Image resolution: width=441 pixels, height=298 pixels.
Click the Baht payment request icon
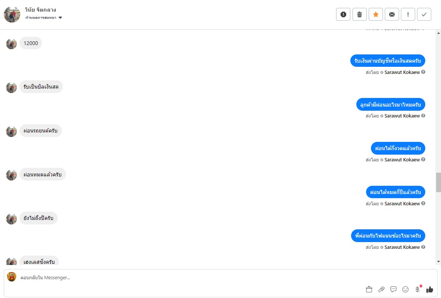click(x=418, y=289)
